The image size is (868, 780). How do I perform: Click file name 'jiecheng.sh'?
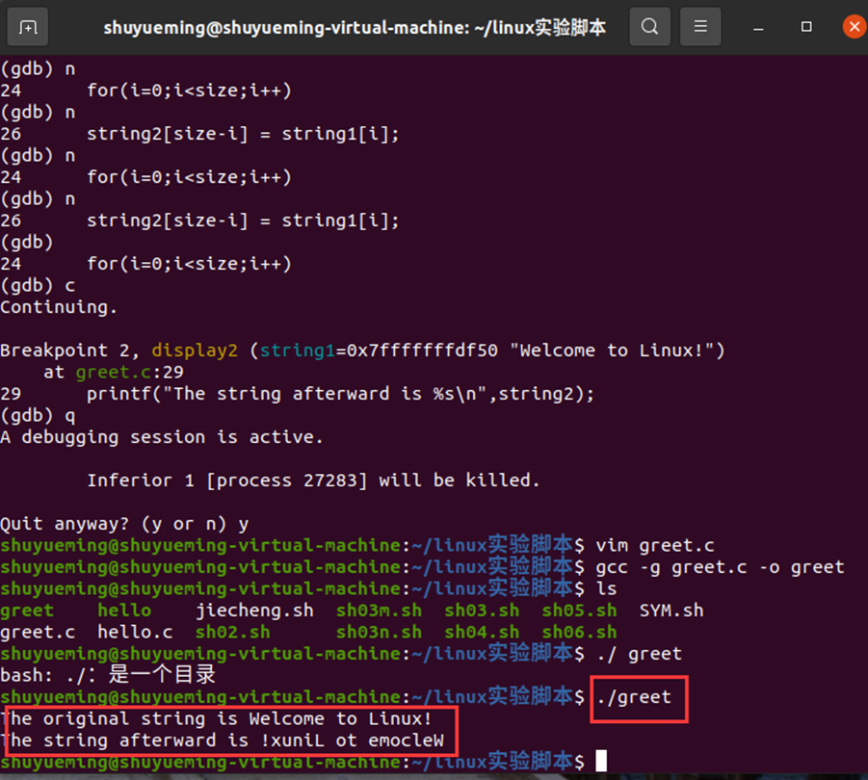(x=254, y=611)
